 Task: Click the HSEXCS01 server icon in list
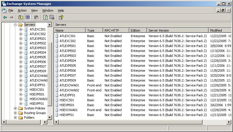pos(57,100)
